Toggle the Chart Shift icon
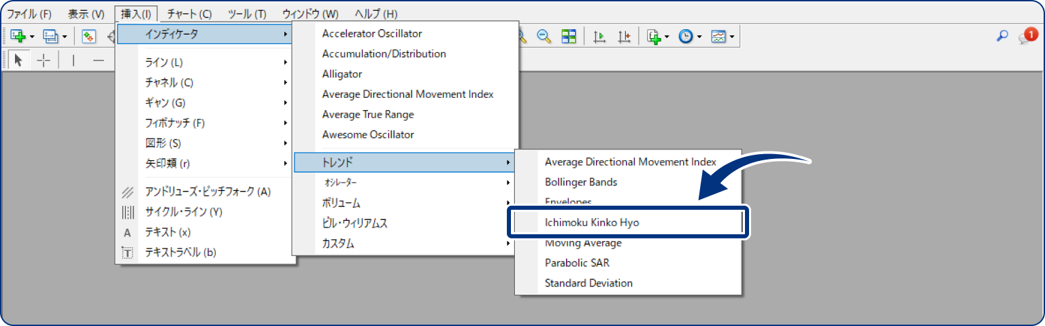 [x=624, y=37]
